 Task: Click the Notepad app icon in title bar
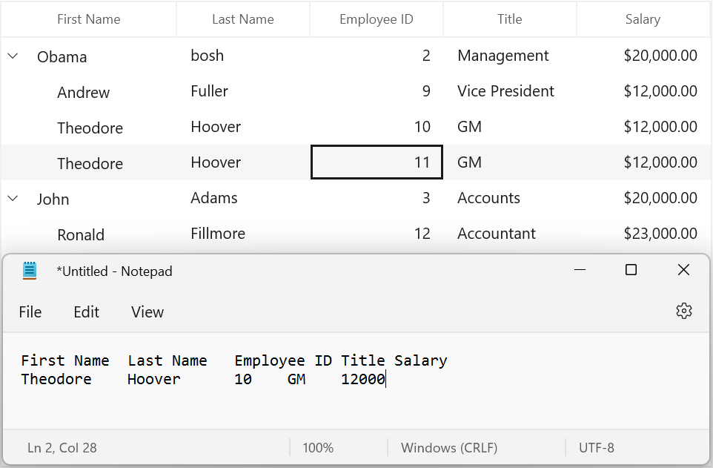(30, 271)
